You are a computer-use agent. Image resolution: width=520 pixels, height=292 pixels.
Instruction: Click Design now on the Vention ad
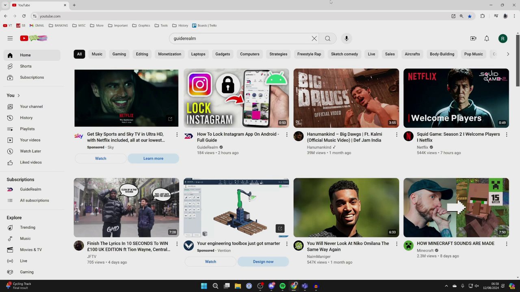(263, 262)
